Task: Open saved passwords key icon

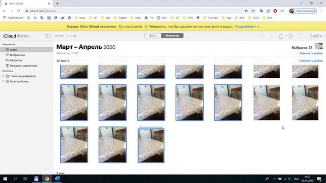Action: tap(247, 11)
